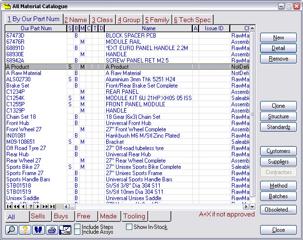Select the C1254K part row
The width and height of the screenshot is (303, 240).
tap(127, 98)
